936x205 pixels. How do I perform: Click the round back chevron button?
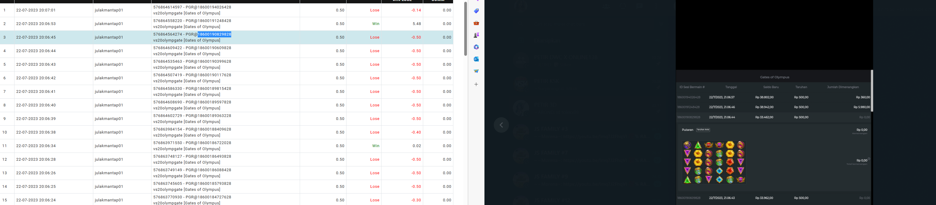[x=501, y=125]
